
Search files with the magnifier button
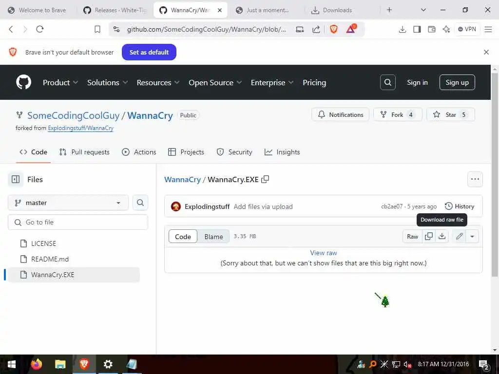pyautogui.click(x=140, y=203)
